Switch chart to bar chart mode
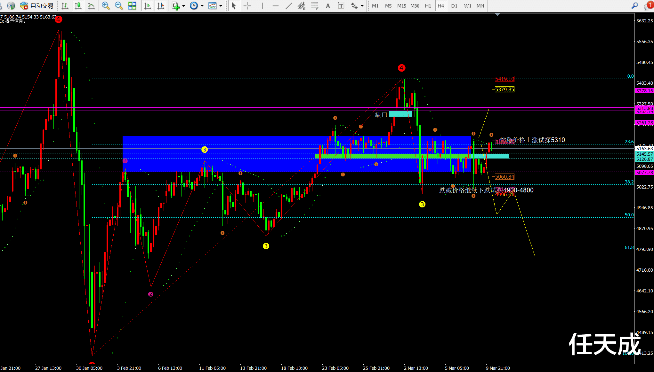654x372 pixels. pos(65,6)
